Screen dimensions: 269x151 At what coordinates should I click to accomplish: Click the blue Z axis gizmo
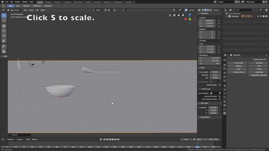point(190,15)
